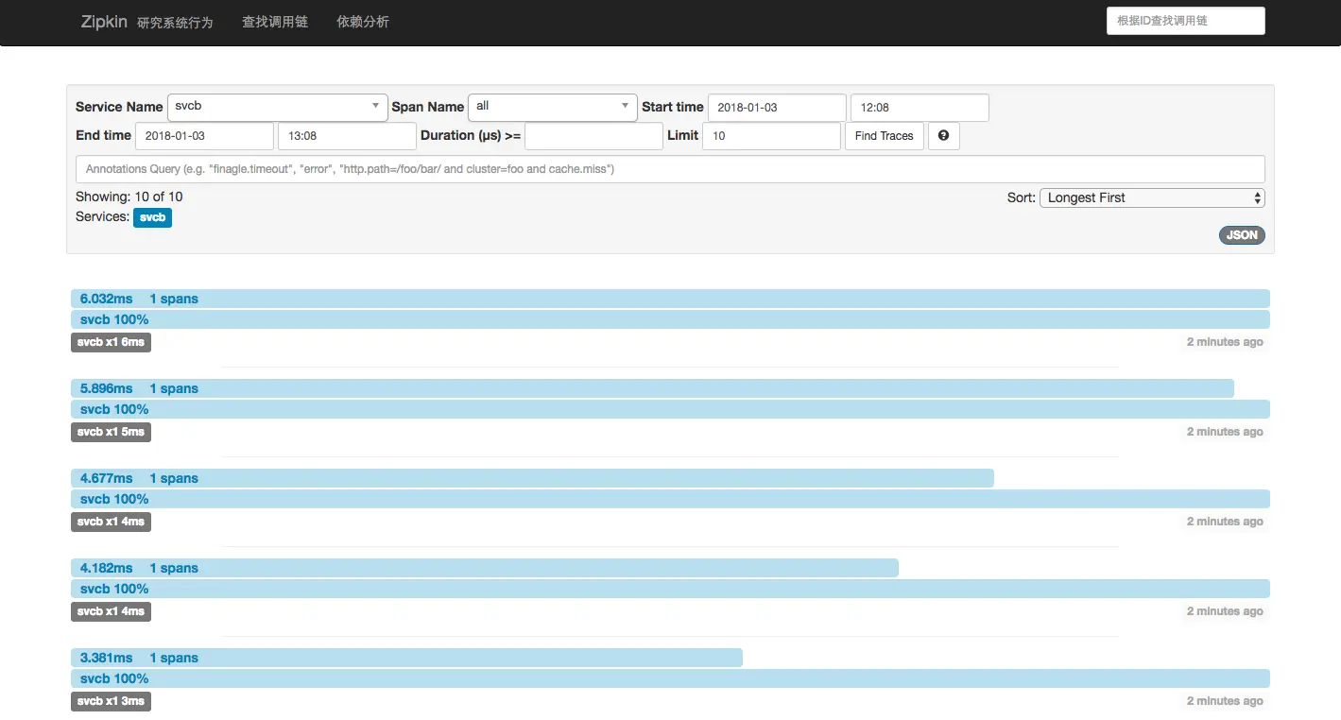Open the 4.677ms trace bar
Image resolution: width=1341 pixels, height=720 pixels.
click(x=532, y=478)
